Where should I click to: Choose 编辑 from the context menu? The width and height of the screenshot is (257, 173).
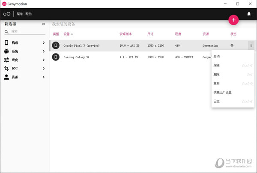[233, 66]
